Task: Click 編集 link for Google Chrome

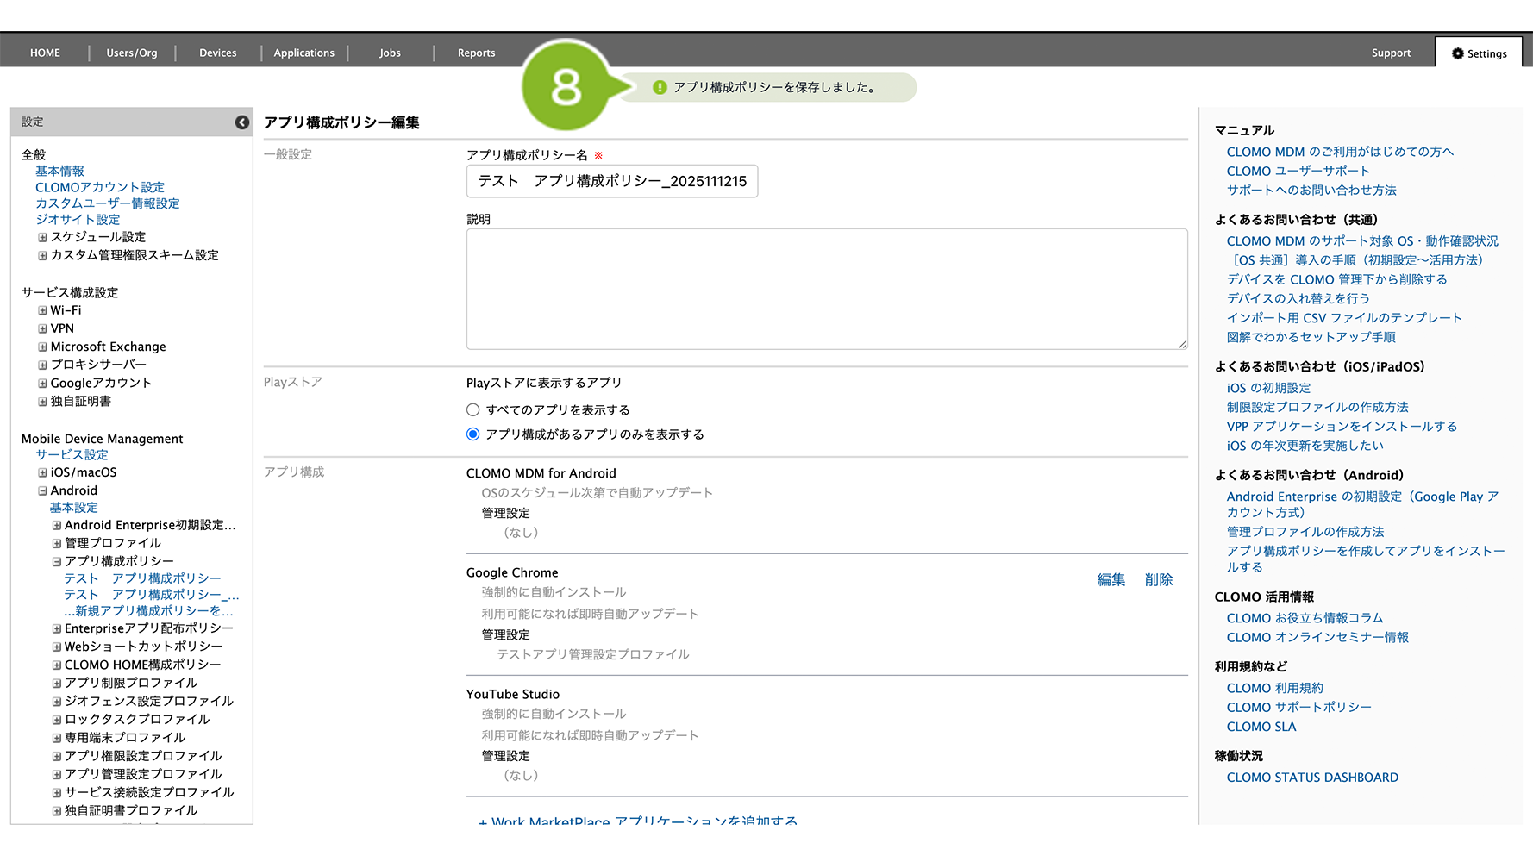Action: pos(1111,580)
